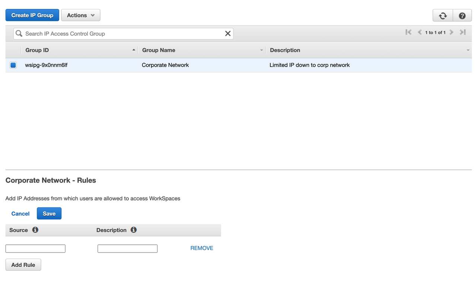Click inside the Source input field

coord(35,248)
